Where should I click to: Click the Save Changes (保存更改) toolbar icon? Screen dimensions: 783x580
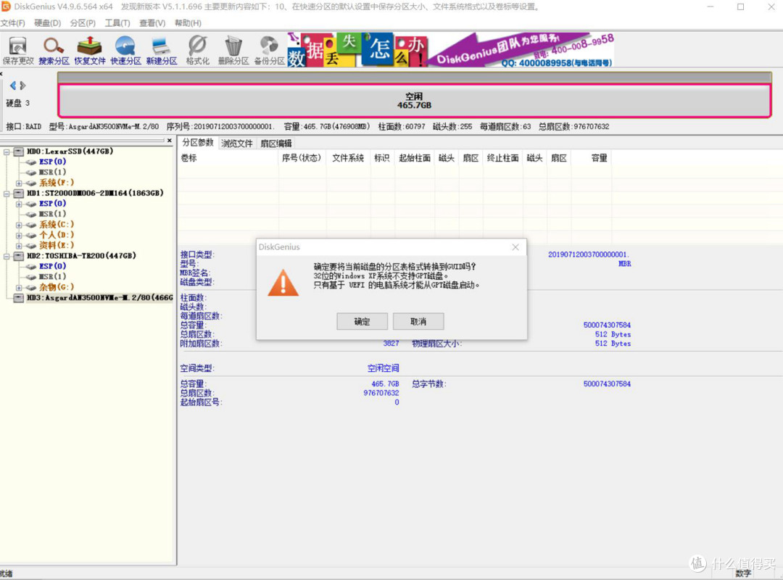coord(18,51)
